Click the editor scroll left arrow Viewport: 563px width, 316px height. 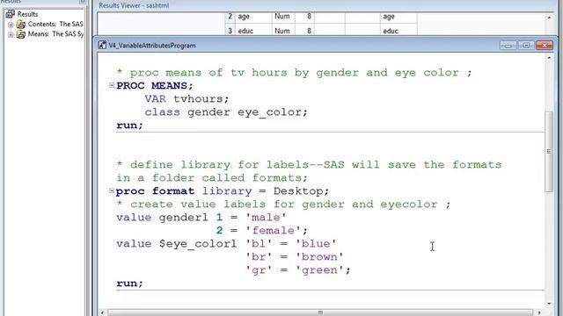(102, 312)
